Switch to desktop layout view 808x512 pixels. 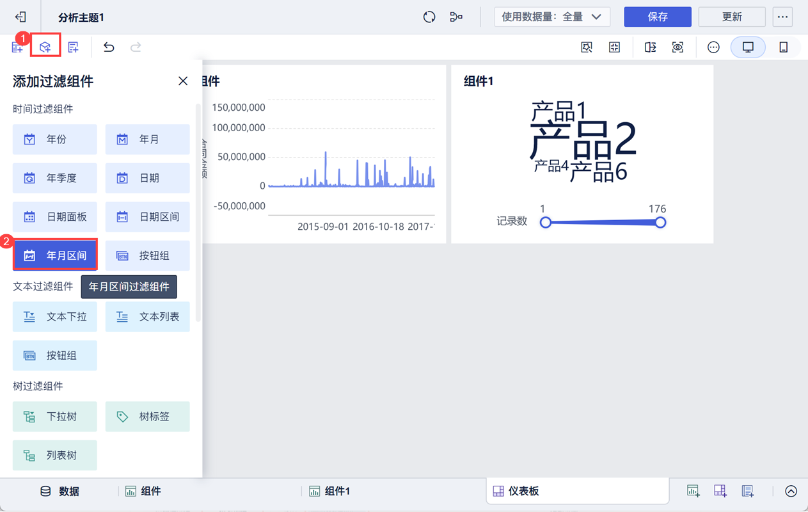pyautogui.click(x=748, y=47)
